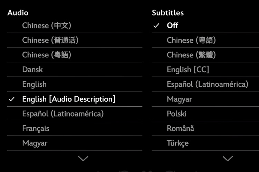
Task: Select Magyar audio language
Action: point(35,143)
